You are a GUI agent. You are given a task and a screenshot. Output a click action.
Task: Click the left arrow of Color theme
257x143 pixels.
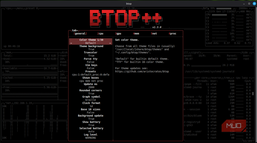(x=71, y=43)
